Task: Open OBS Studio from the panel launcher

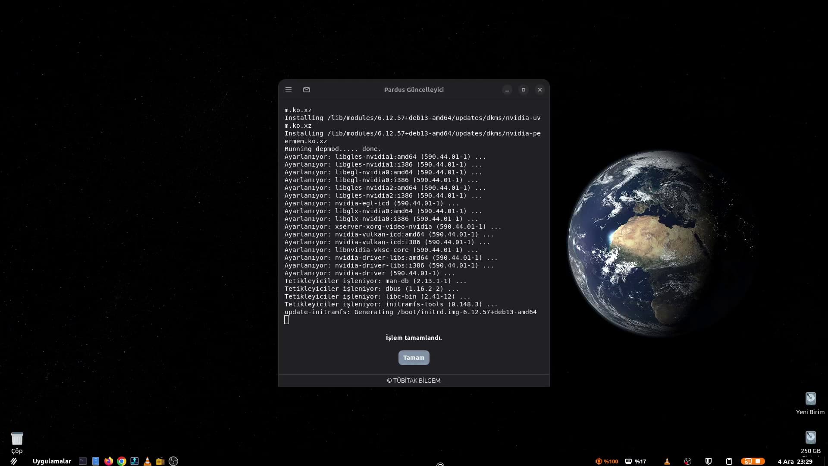Action: click(173, 461)
